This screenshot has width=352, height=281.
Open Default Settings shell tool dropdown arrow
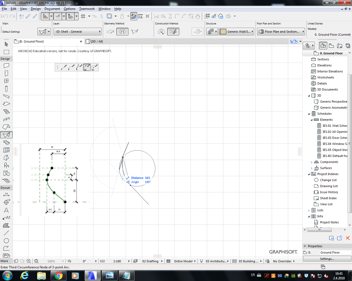(49, 32)
